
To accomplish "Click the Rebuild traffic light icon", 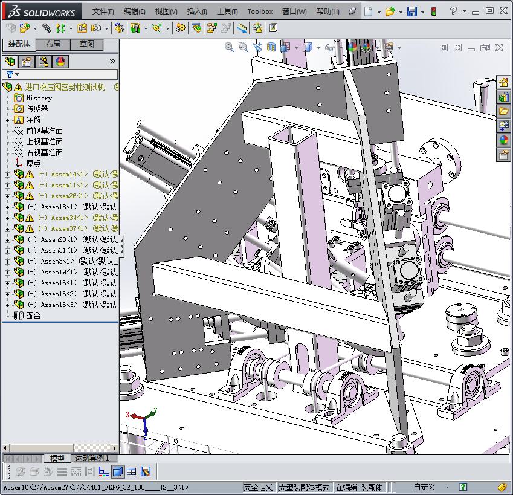I will (x=433, y=11).
